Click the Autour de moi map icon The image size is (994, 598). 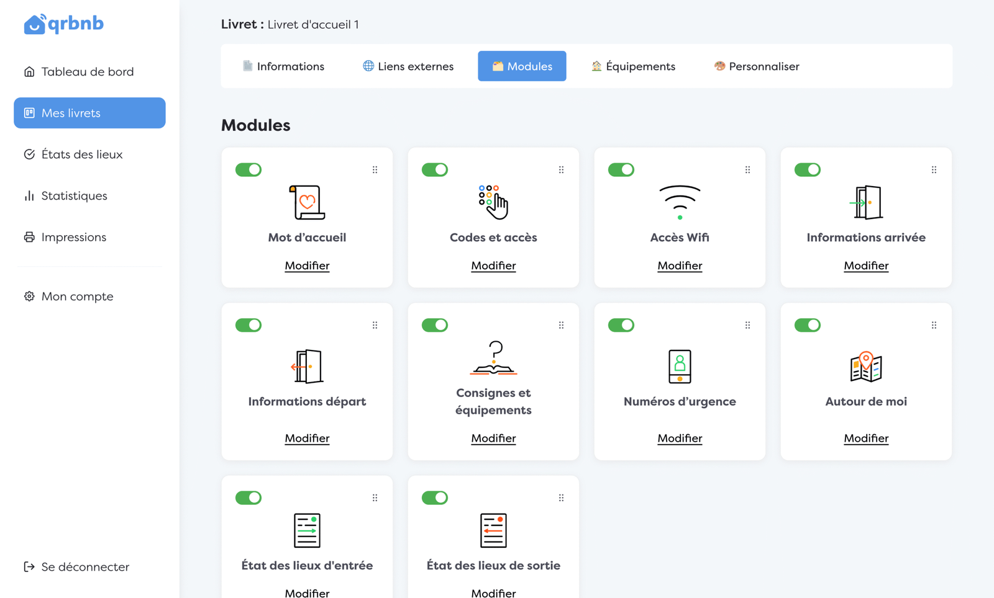point(866,366)
